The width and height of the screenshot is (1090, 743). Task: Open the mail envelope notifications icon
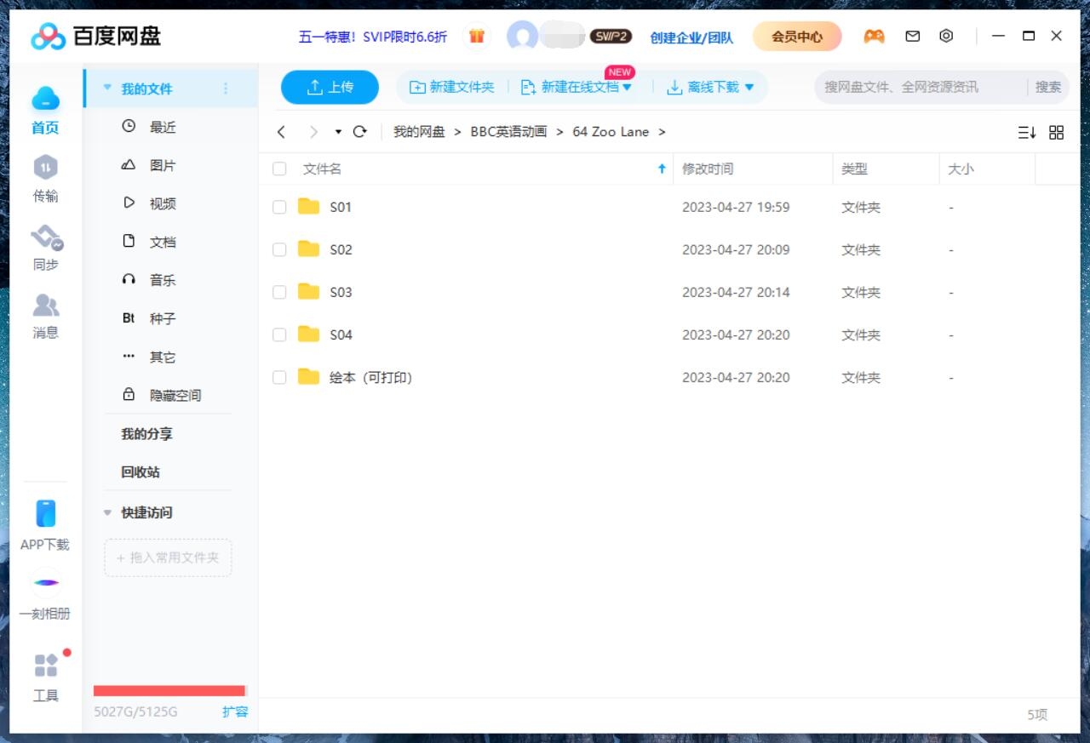coord(912,36)
